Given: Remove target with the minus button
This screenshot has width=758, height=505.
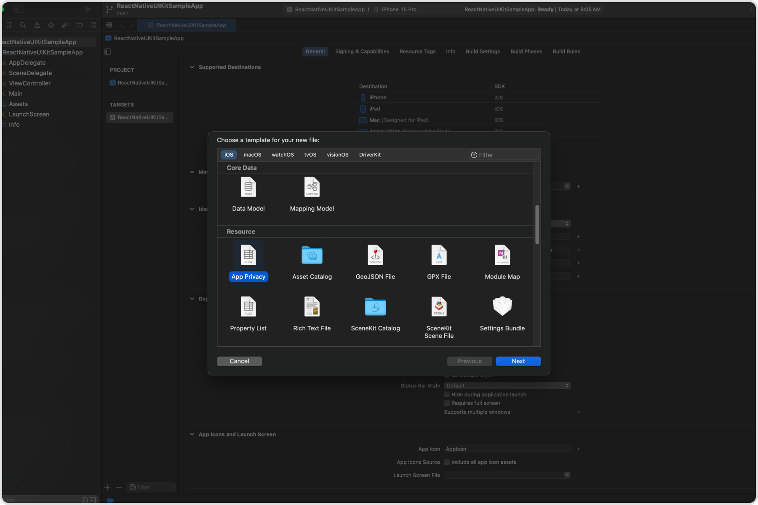Looking at the screenshot, I should [119, 487].
